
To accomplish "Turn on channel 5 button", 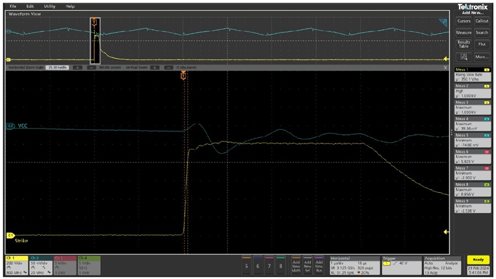I will [x=246, y=265].
